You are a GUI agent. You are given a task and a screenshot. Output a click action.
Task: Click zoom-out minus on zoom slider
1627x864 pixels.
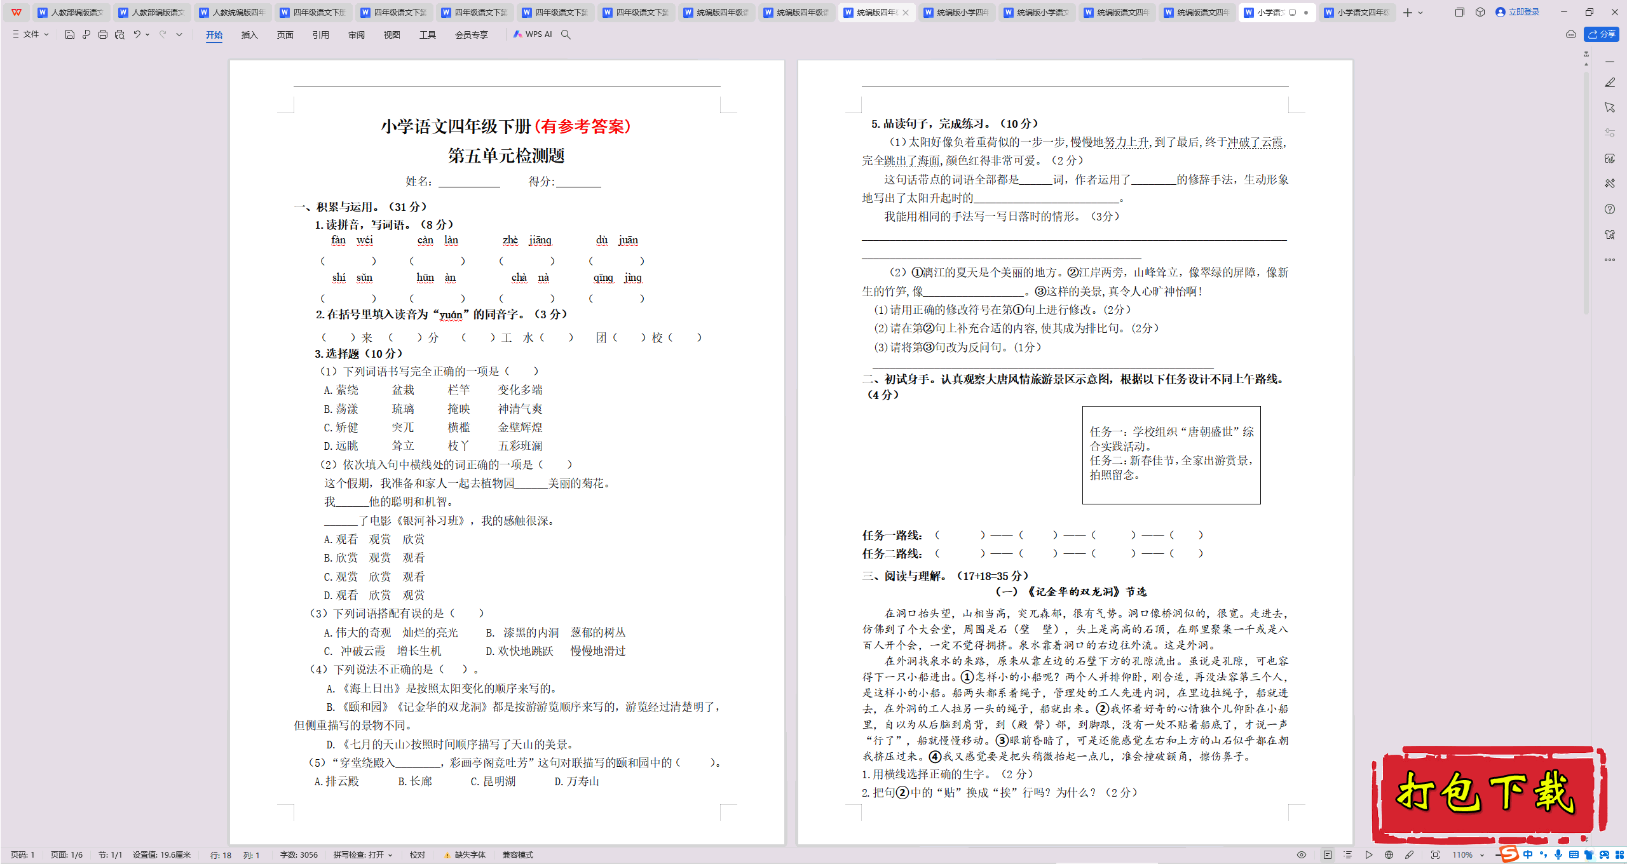pyautogui.click(x=1499, y=855)
